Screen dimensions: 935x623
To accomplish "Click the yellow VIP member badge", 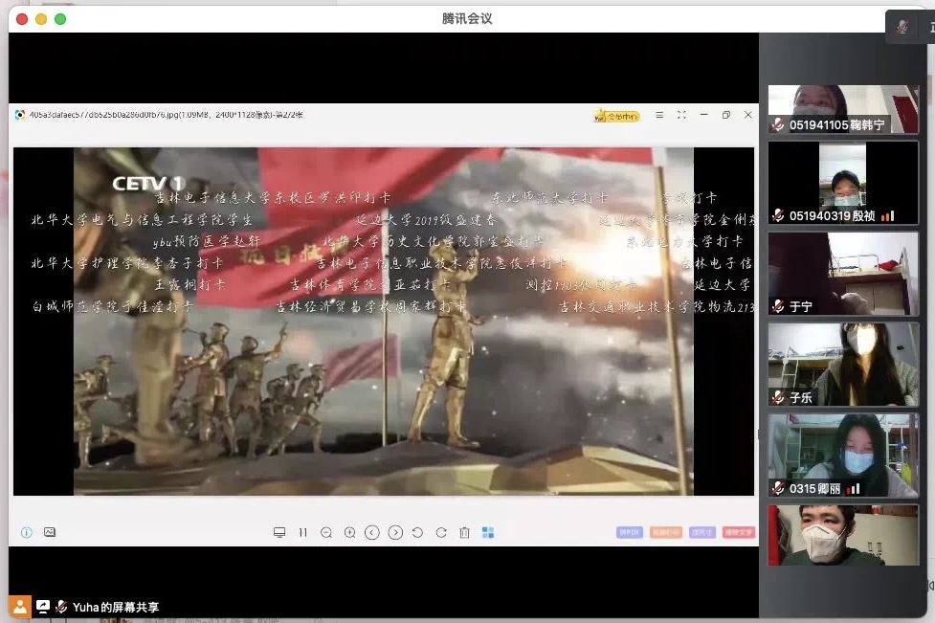I will tap(616, 116).
